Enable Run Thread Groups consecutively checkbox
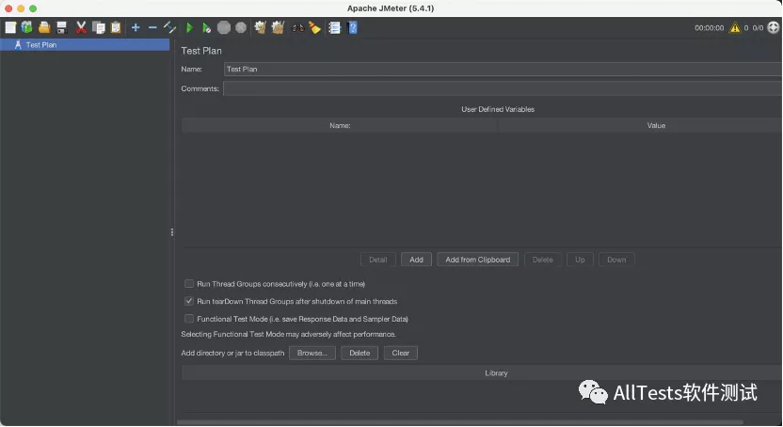 [189, 284]
